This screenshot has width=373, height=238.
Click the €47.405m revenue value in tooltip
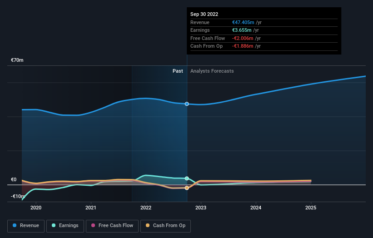tap(243, 22)
